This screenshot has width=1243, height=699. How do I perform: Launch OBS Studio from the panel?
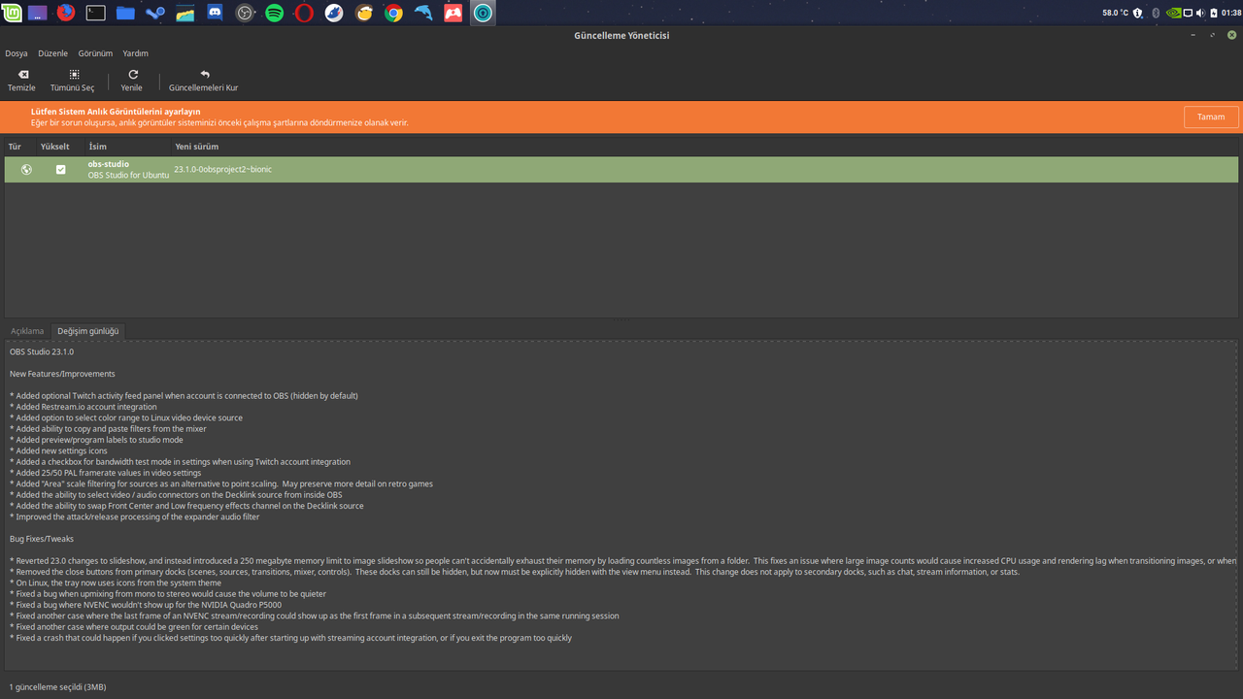click(x=245, y=13)
